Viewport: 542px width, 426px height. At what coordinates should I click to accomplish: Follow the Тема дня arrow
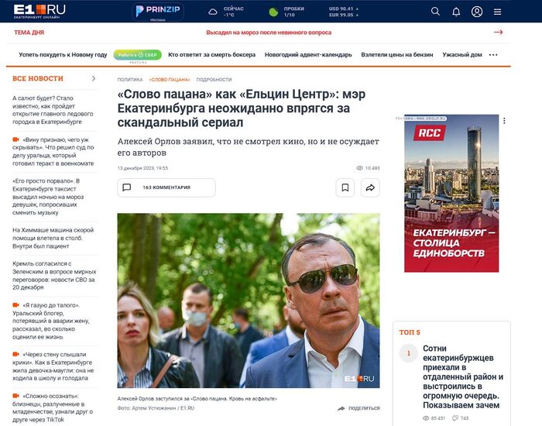pos(498,33)
